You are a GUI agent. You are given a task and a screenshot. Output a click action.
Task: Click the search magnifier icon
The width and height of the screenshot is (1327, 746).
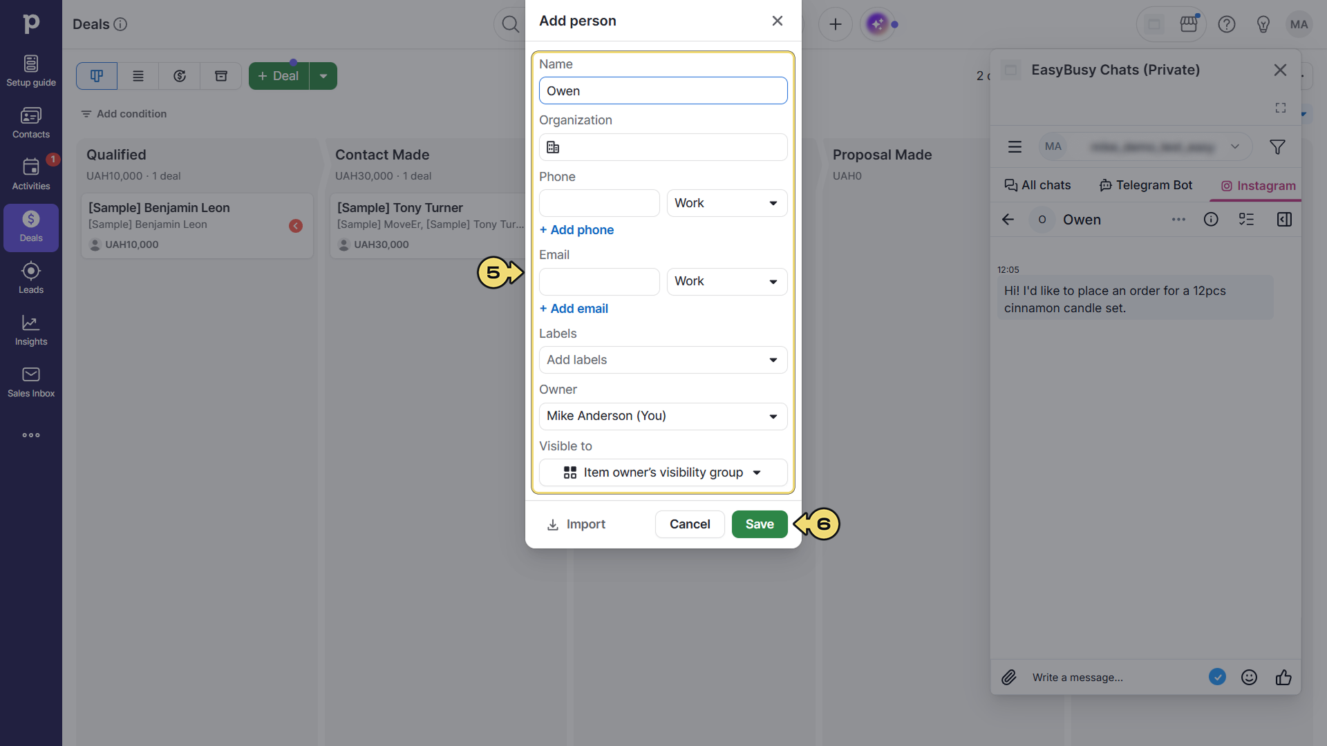[x=510, y=24]
